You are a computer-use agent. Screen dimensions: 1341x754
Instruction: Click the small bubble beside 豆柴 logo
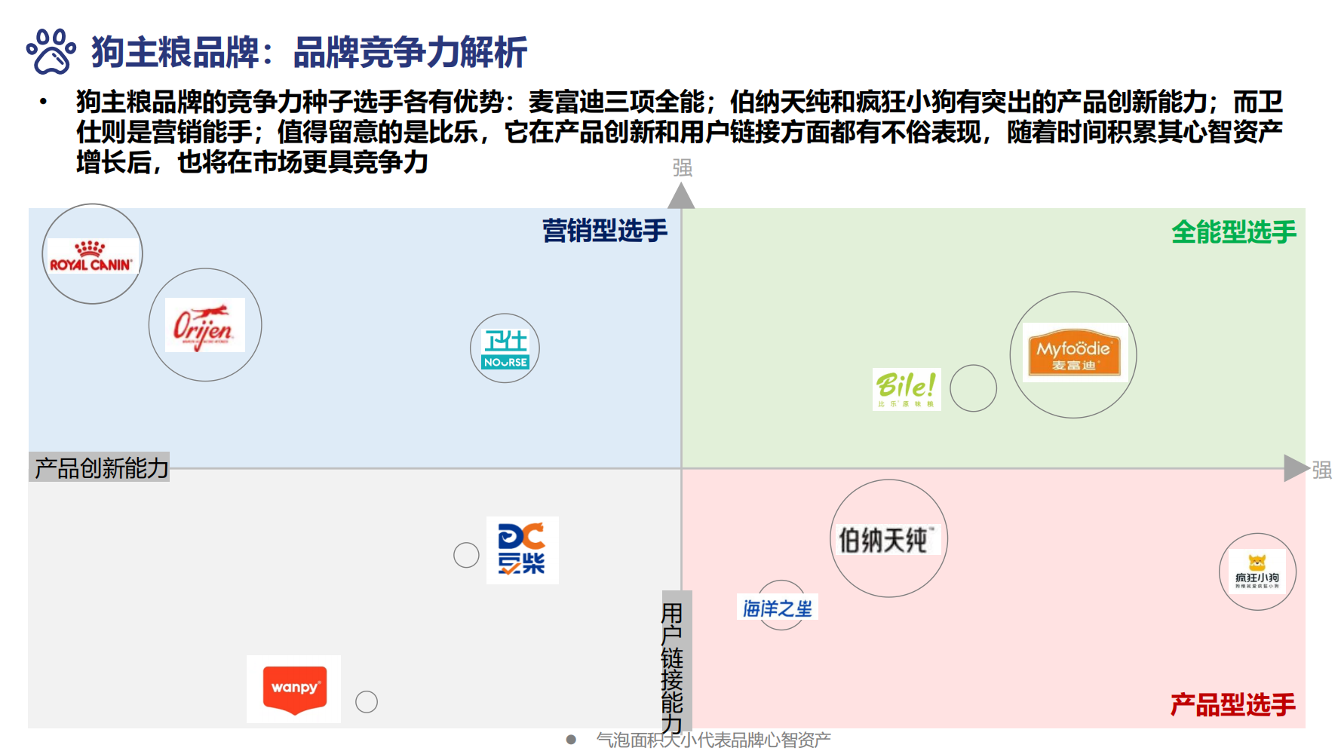pyautogui.click(x=466, y=555)
